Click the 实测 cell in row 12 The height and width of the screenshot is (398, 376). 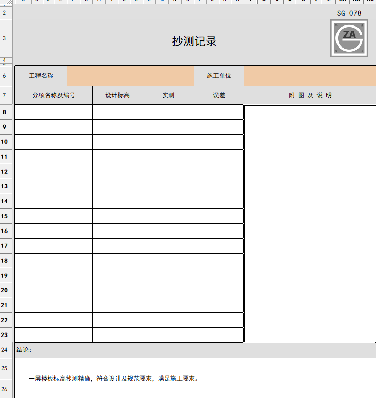[168, 172]
